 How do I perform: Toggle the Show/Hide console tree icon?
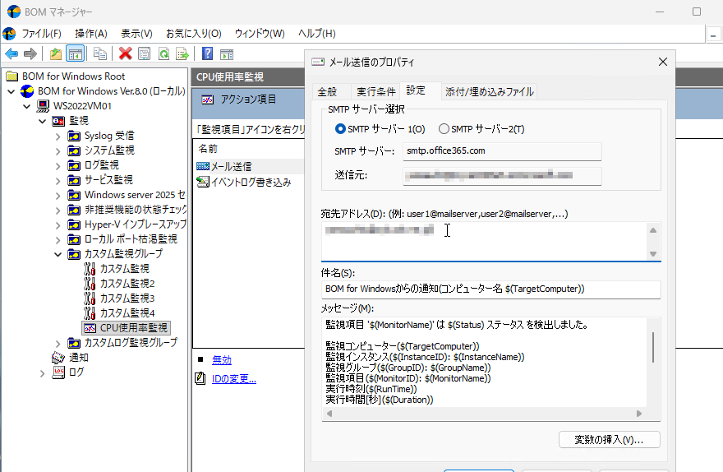coord(75,54)
